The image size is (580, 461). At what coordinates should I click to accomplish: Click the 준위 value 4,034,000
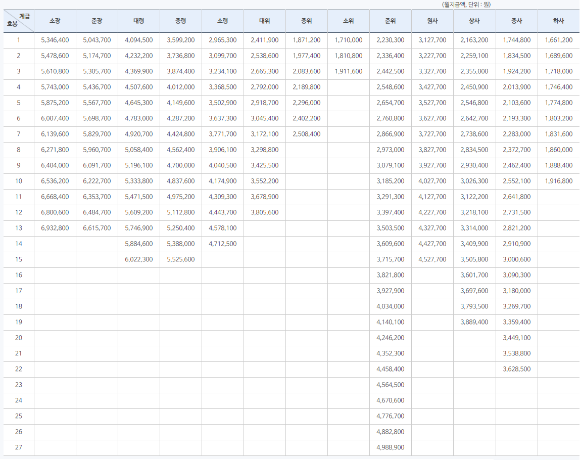(x=390, y=306)
